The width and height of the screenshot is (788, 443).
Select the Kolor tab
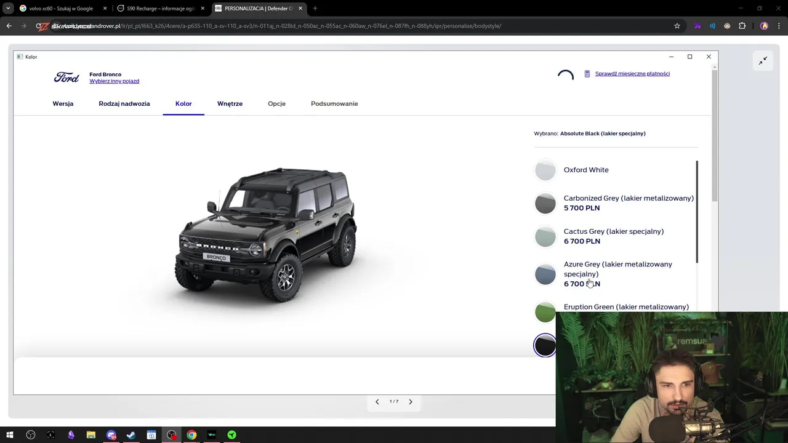[x=183, y=103]
